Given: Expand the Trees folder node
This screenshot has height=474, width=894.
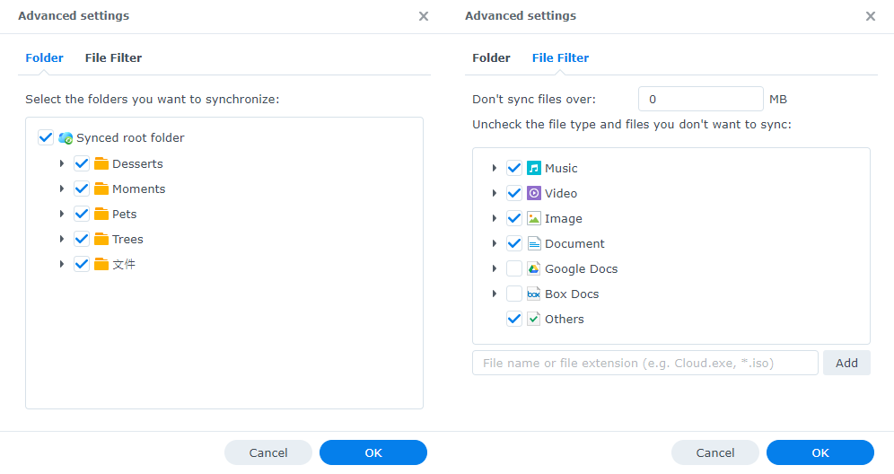Looking at the screenshot, I should pos(62,240).
